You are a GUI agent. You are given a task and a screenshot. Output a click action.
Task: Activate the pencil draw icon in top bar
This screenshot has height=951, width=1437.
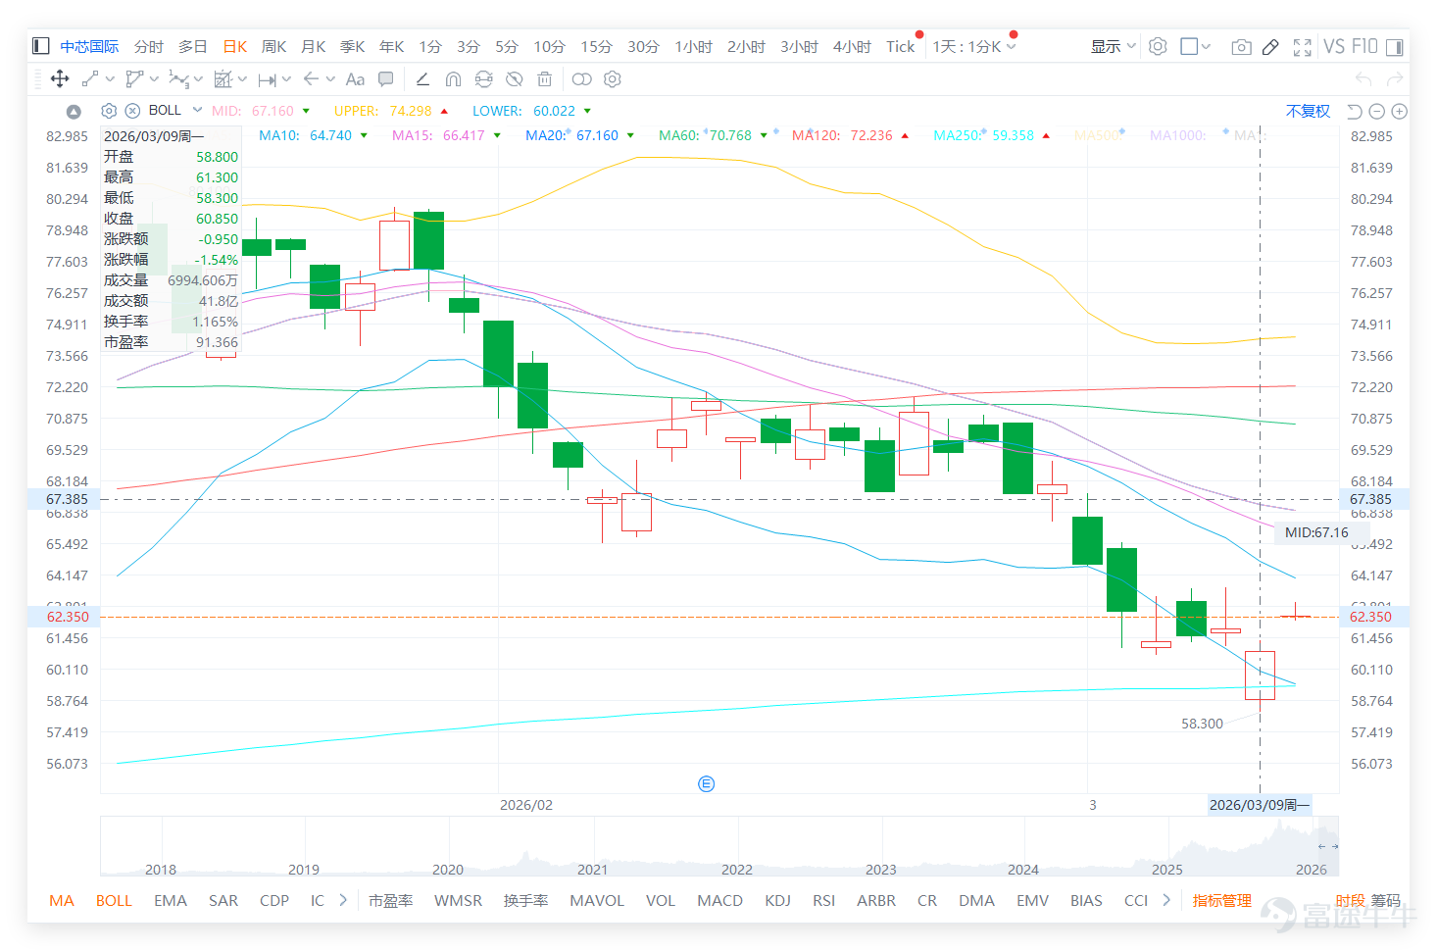tap(1270, 46)
